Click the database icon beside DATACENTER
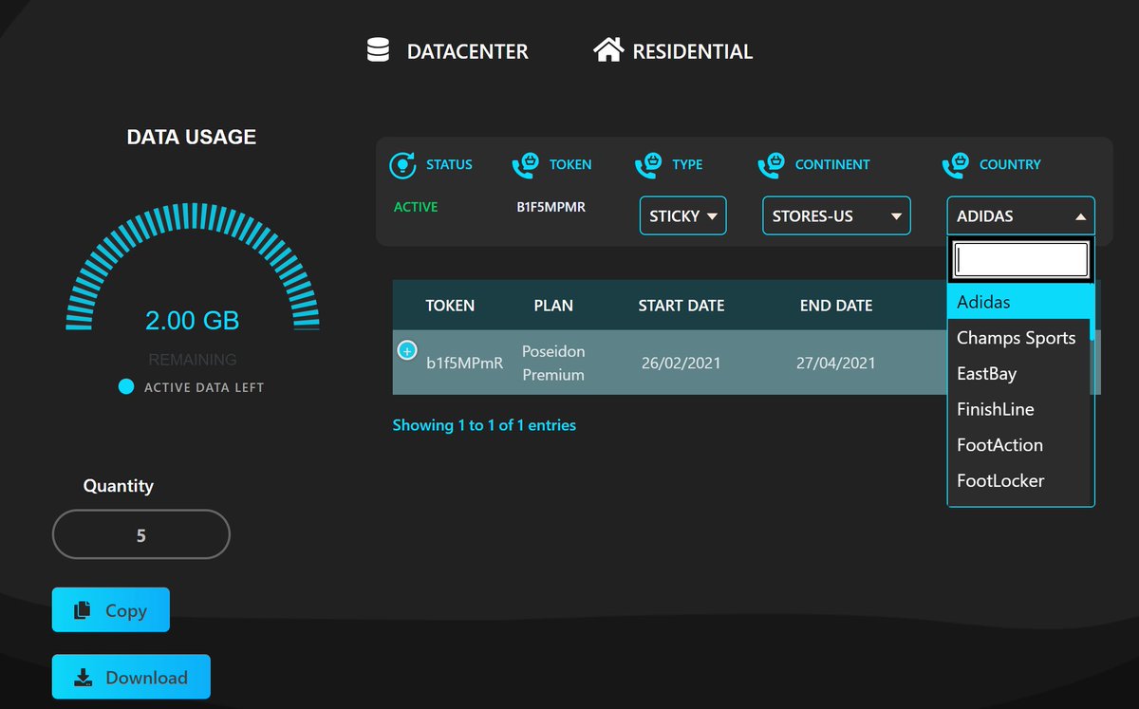The height and width of the screenshot is (709, 1139). (378, 50)
